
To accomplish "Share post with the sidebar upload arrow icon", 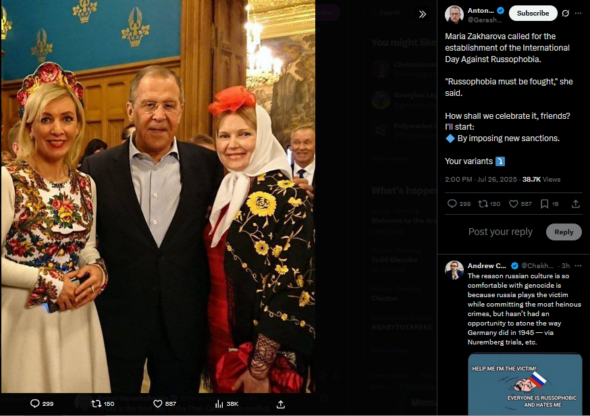I will (575, 204).
